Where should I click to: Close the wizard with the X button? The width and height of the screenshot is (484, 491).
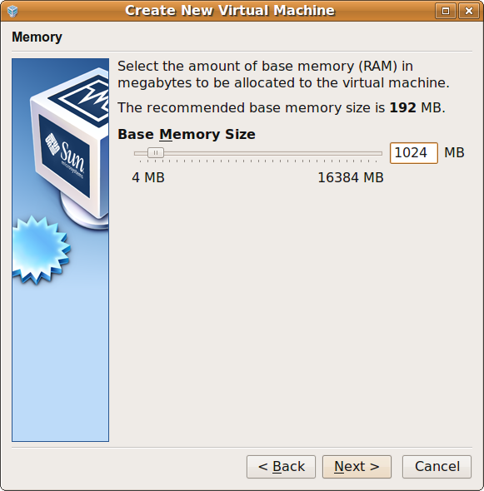pos(469,11)
